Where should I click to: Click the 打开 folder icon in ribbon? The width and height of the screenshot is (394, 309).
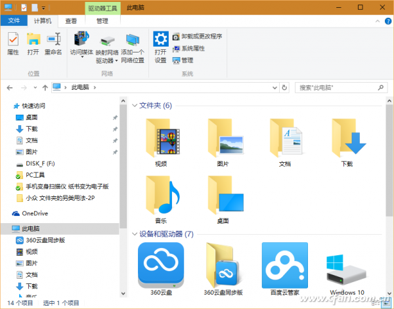coord(33,43)
